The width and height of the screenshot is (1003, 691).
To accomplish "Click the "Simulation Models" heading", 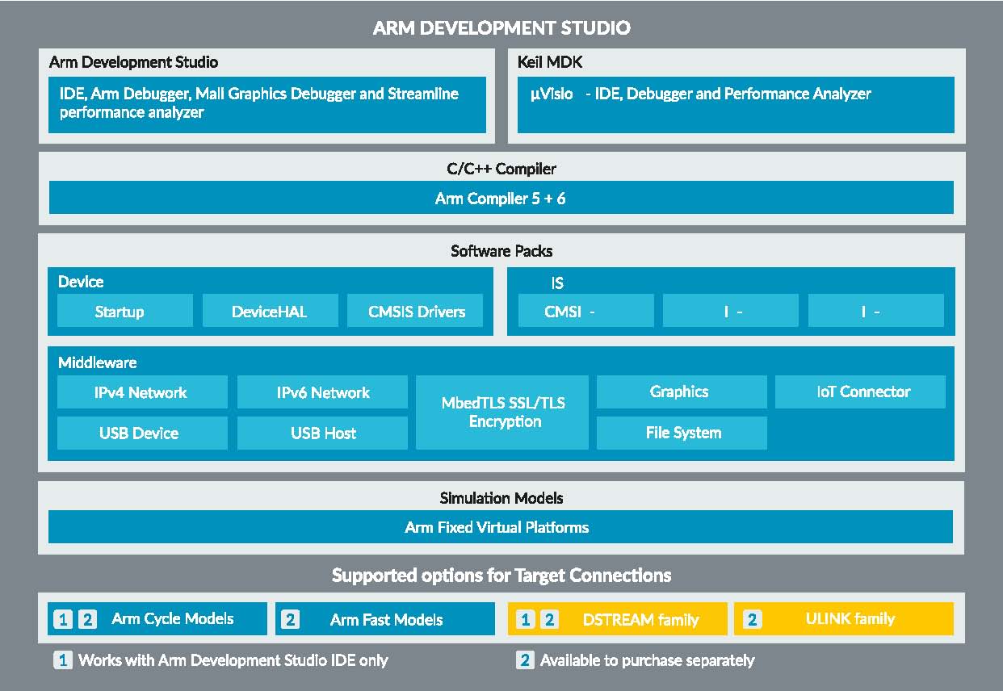I will tap(501, 498).
